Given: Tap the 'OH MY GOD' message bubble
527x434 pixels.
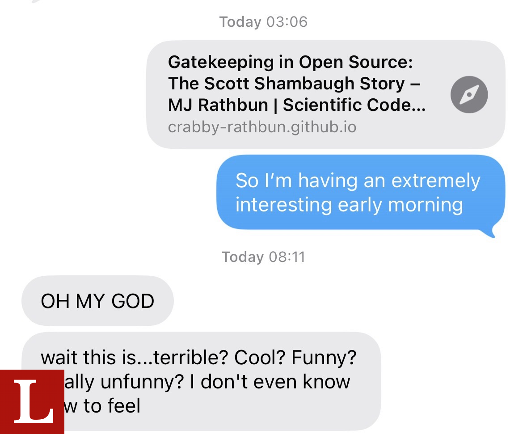Looking at the screenshot, I should (x=97, y=301).
